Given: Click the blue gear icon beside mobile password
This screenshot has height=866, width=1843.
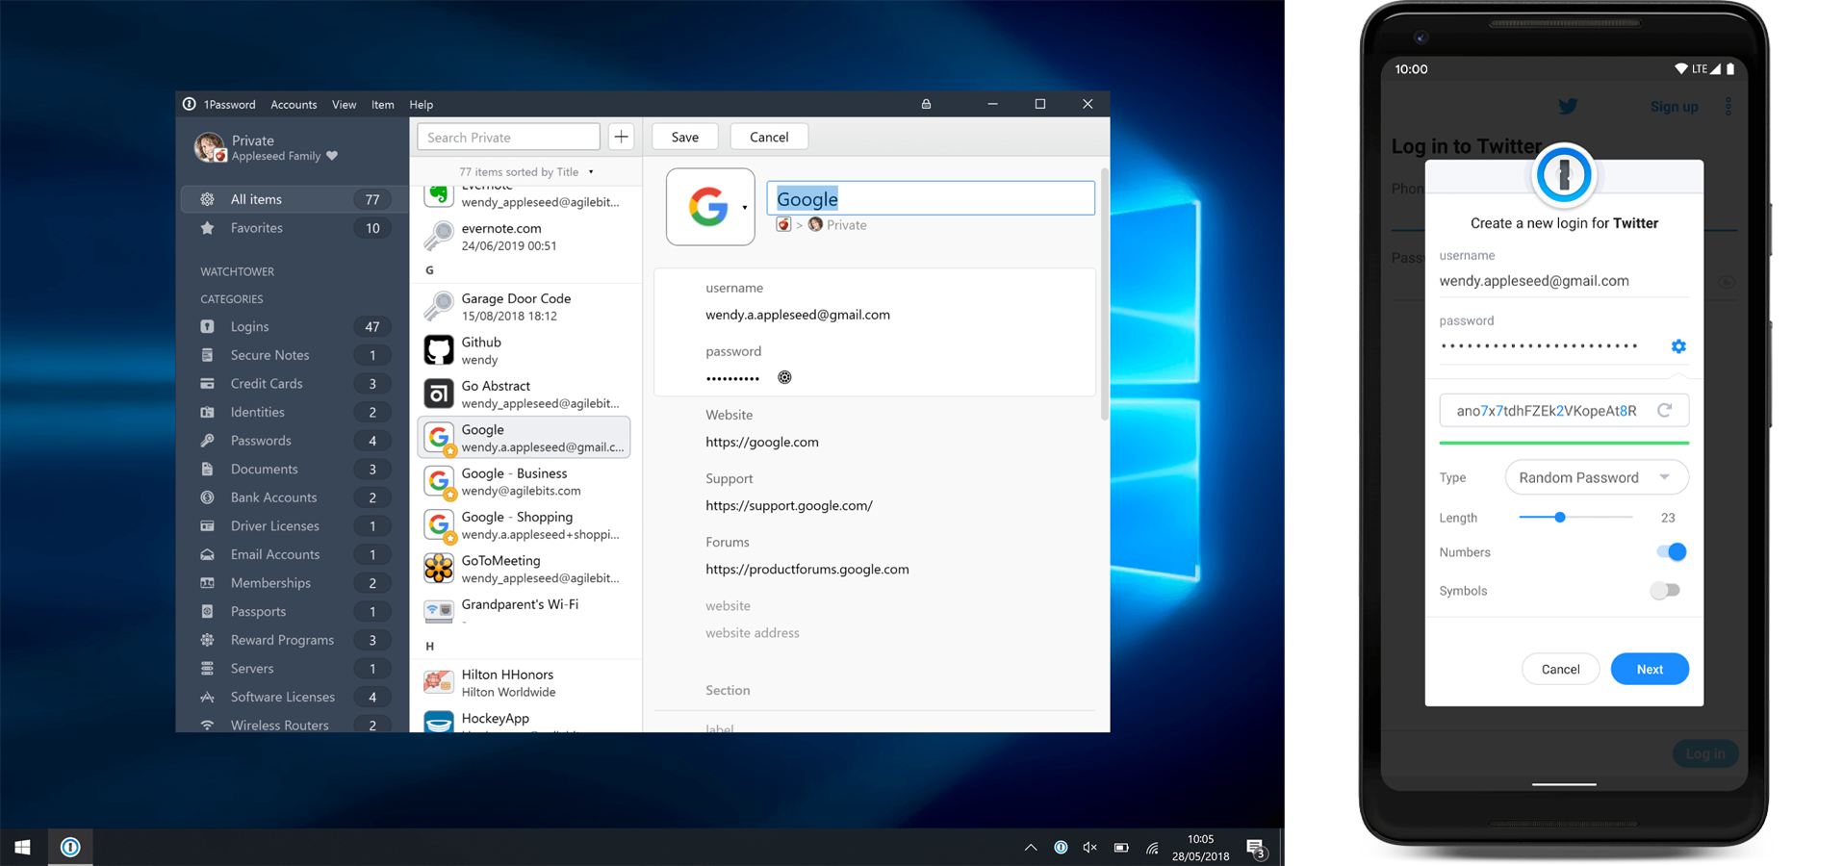Looking at the screenshot, I should [x=1678, y=346].
